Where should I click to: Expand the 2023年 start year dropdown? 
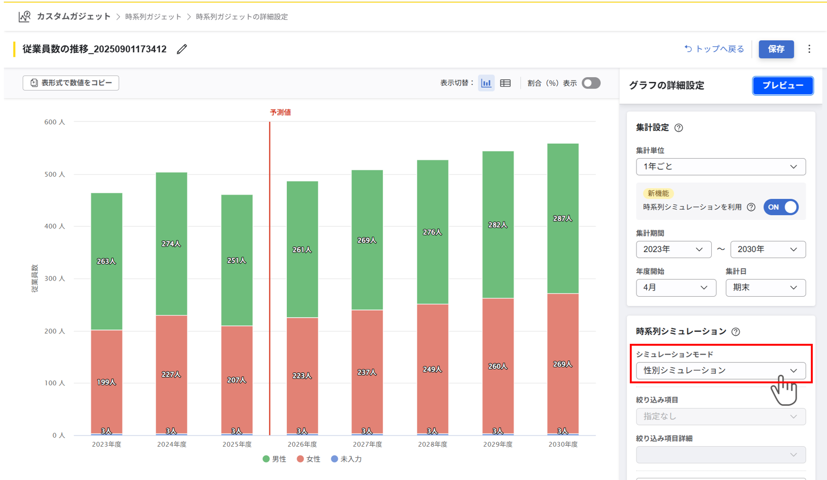[x=673, y=250]
